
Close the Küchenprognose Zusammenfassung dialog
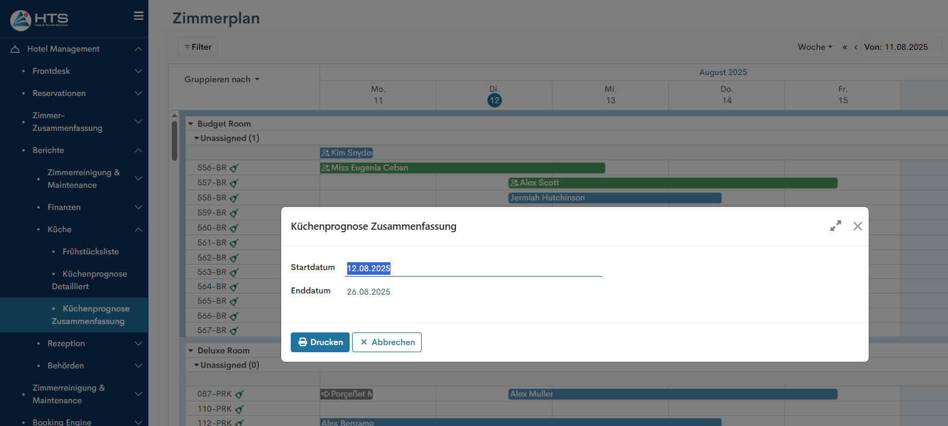[858, 226]
